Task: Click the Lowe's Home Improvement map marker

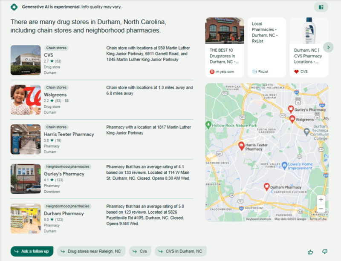Action: tap(284, 165)
